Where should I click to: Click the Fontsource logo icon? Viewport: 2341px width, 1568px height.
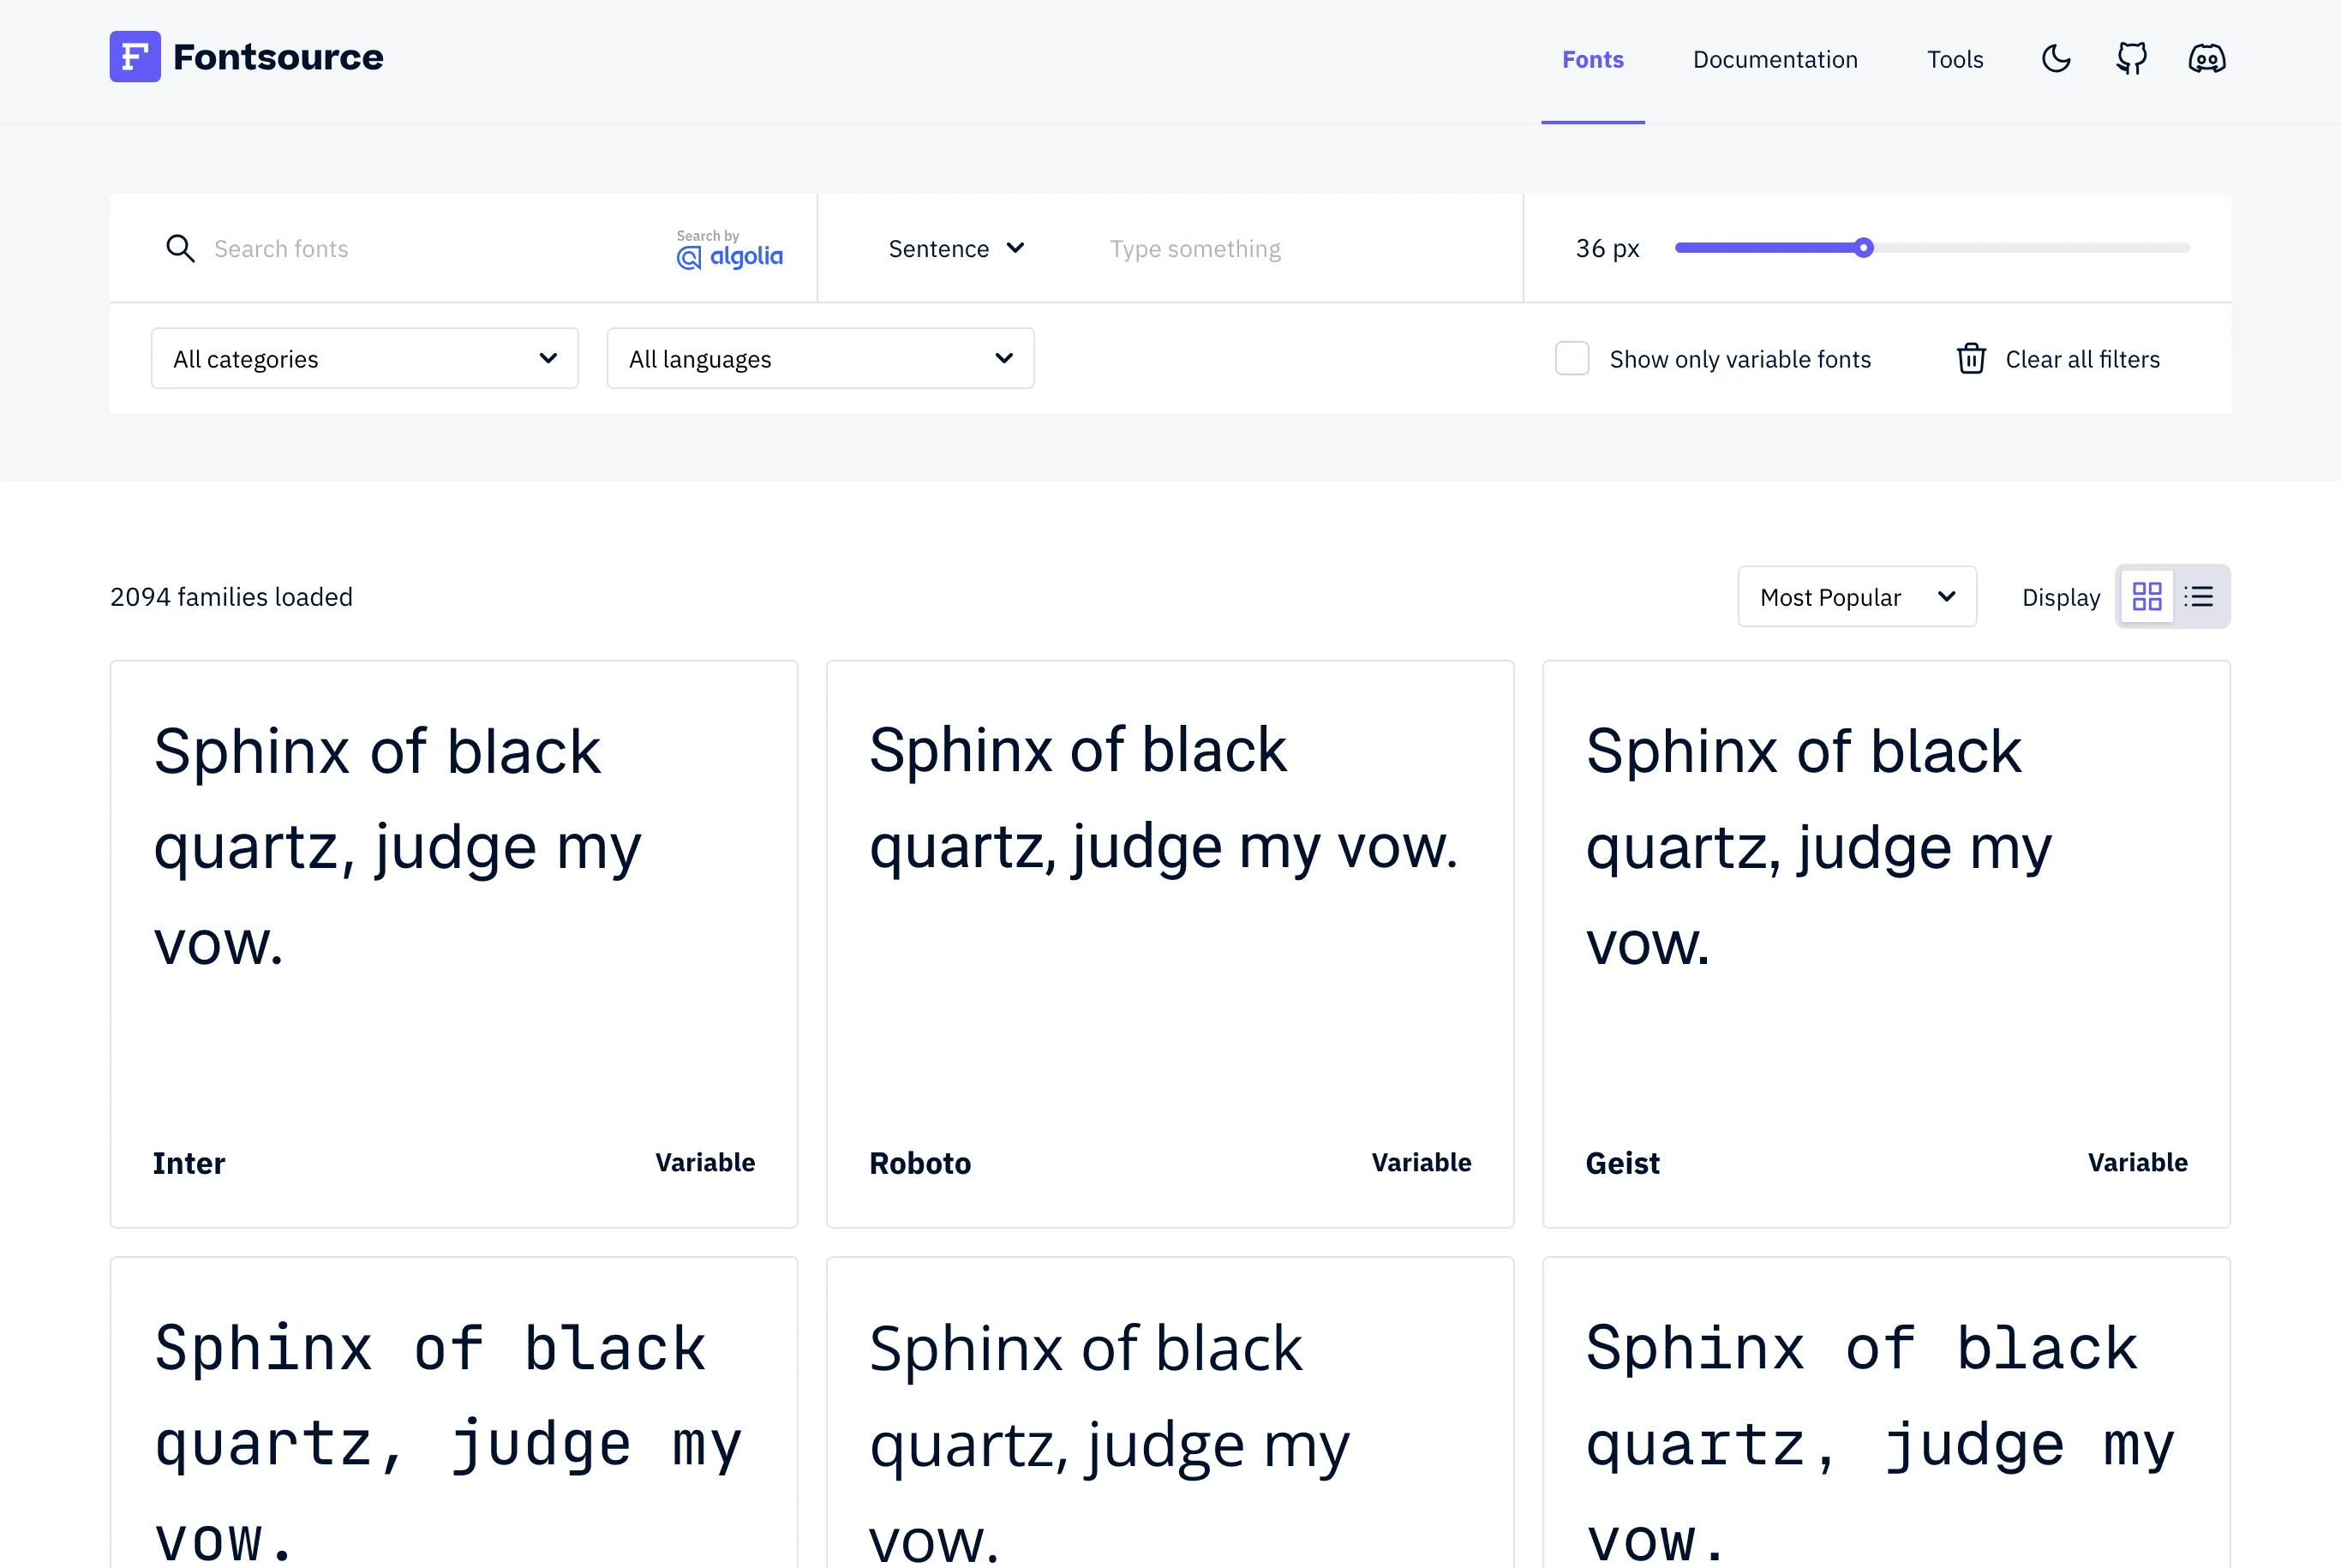click(135, 57)
